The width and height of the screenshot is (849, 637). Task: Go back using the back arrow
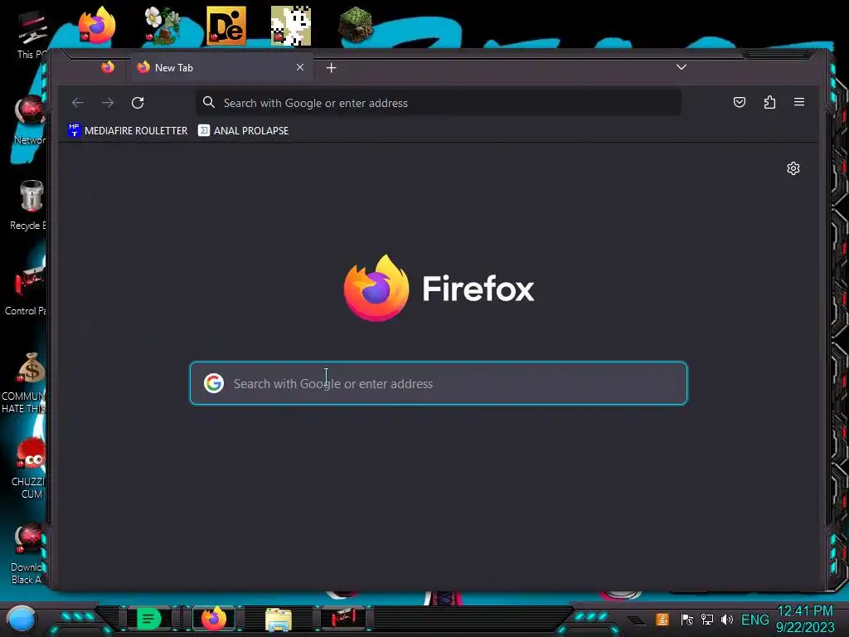click(x=78, y=102)
